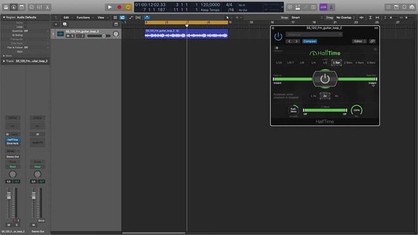Go to next preset arrow in plugin

(x=297, y=41)
